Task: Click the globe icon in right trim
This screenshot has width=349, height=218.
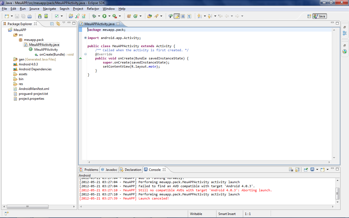Action: pos(345,52)
